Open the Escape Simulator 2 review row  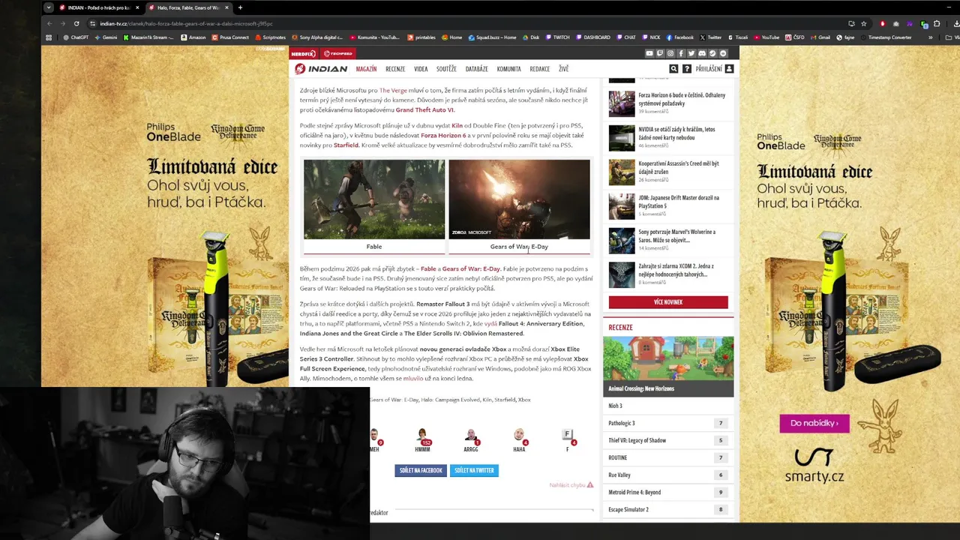(668, 509)
